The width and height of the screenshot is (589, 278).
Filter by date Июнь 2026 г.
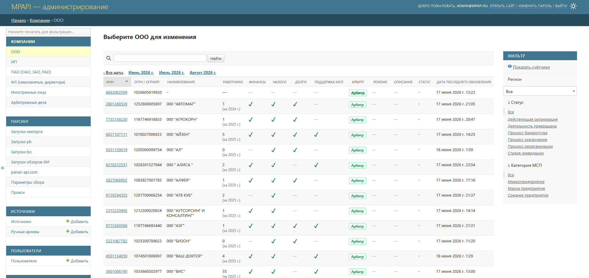click(141, 73)
